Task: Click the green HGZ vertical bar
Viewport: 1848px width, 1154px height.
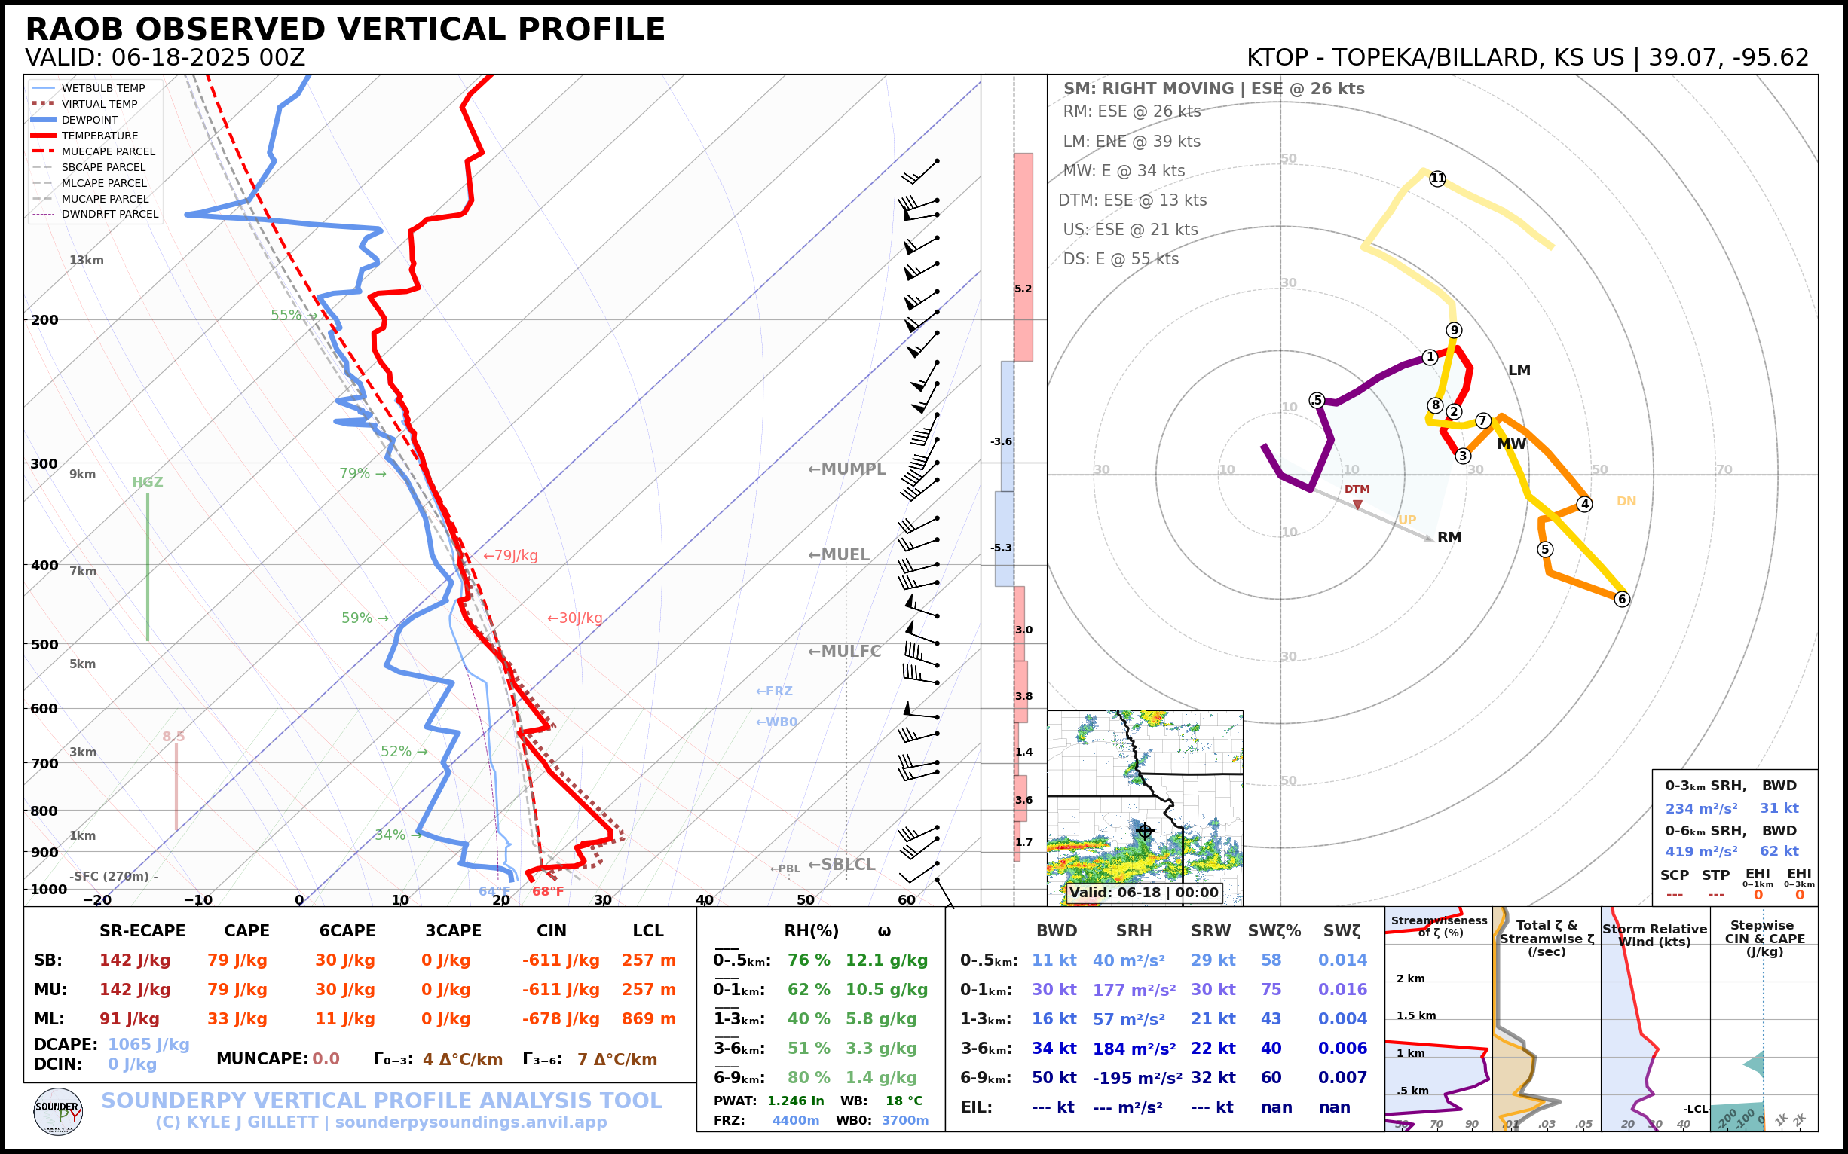Action: pyautogui.click(x=148, y=566)
